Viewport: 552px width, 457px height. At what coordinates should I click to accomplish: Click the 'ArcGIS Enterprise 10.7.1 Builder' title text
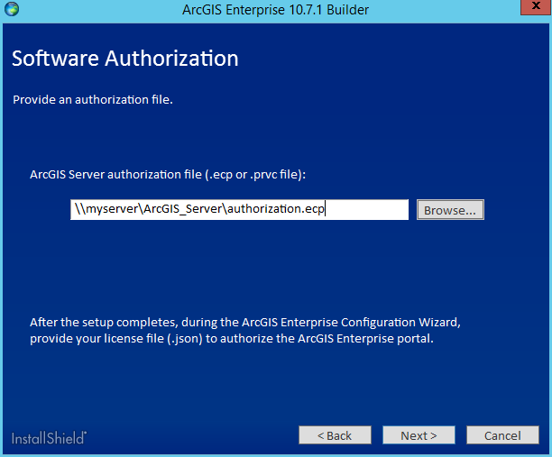(275, 9)
